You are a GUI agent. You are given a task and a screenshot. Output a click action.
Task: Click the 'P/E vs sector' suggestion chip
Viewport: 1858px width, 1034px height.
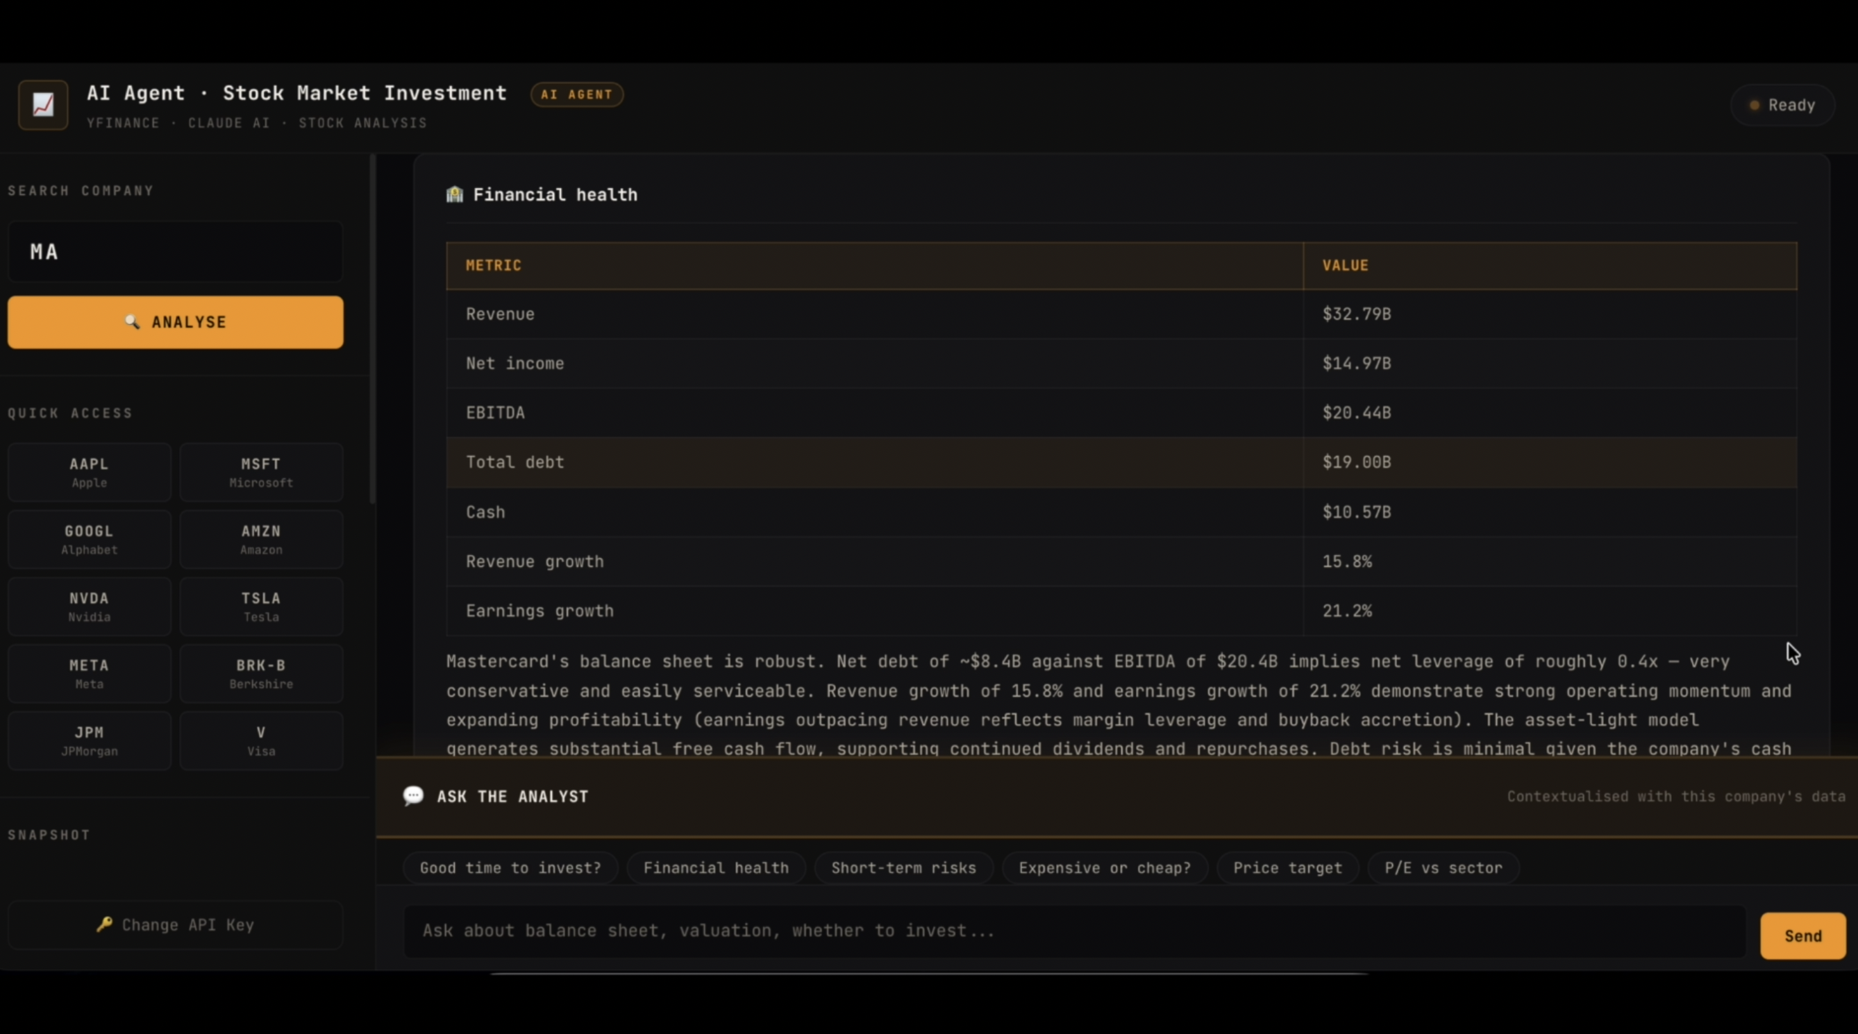(x=1443, y=867)
